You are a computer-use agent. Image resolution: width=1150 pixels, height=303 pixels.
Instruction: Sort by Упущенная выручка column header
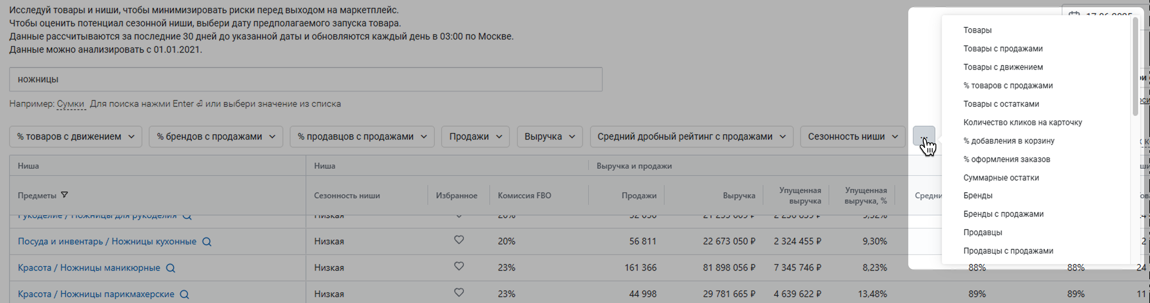coord(800,195)
